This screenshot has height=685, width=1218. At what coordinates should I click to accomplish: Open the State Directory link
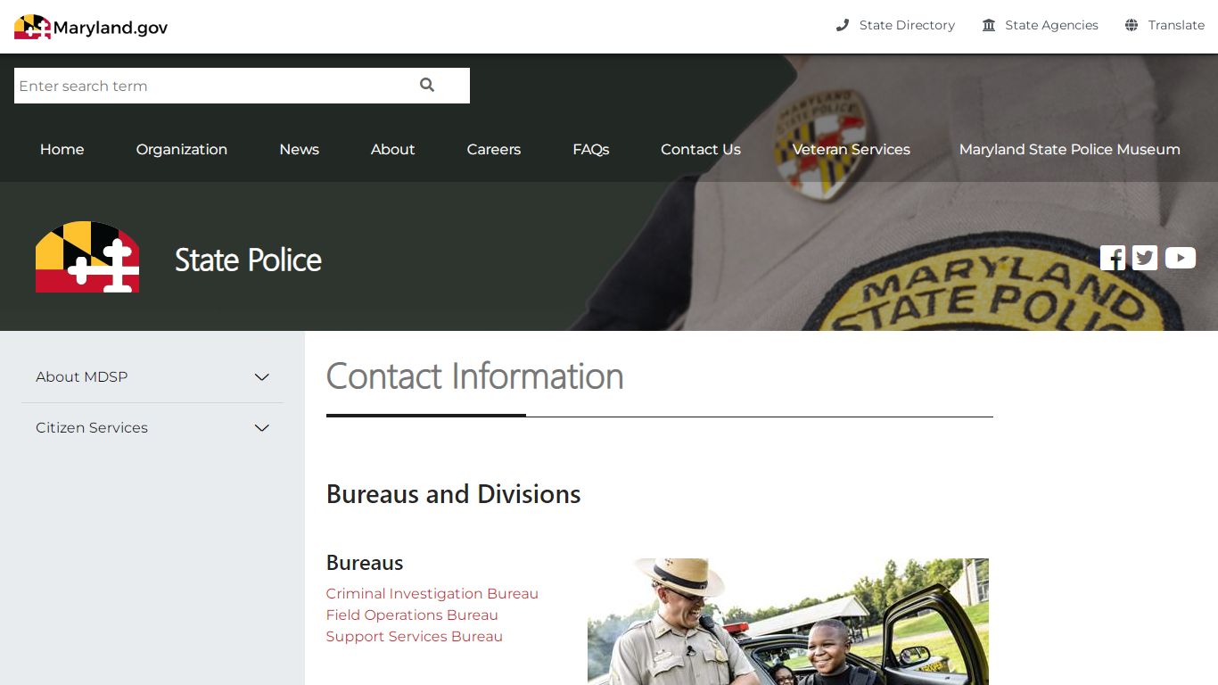(x=907, y=25)
